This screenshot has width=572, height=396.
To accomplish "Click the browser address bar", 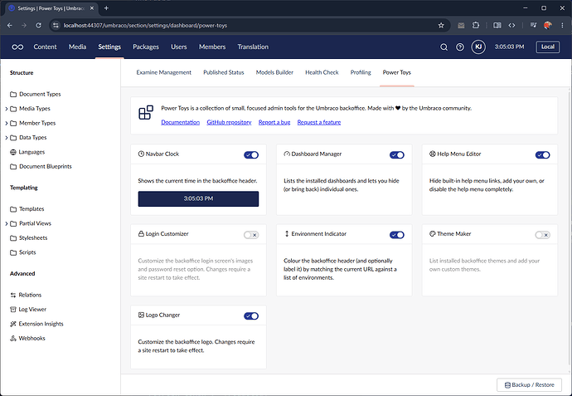I will click(x=248, y=25).
